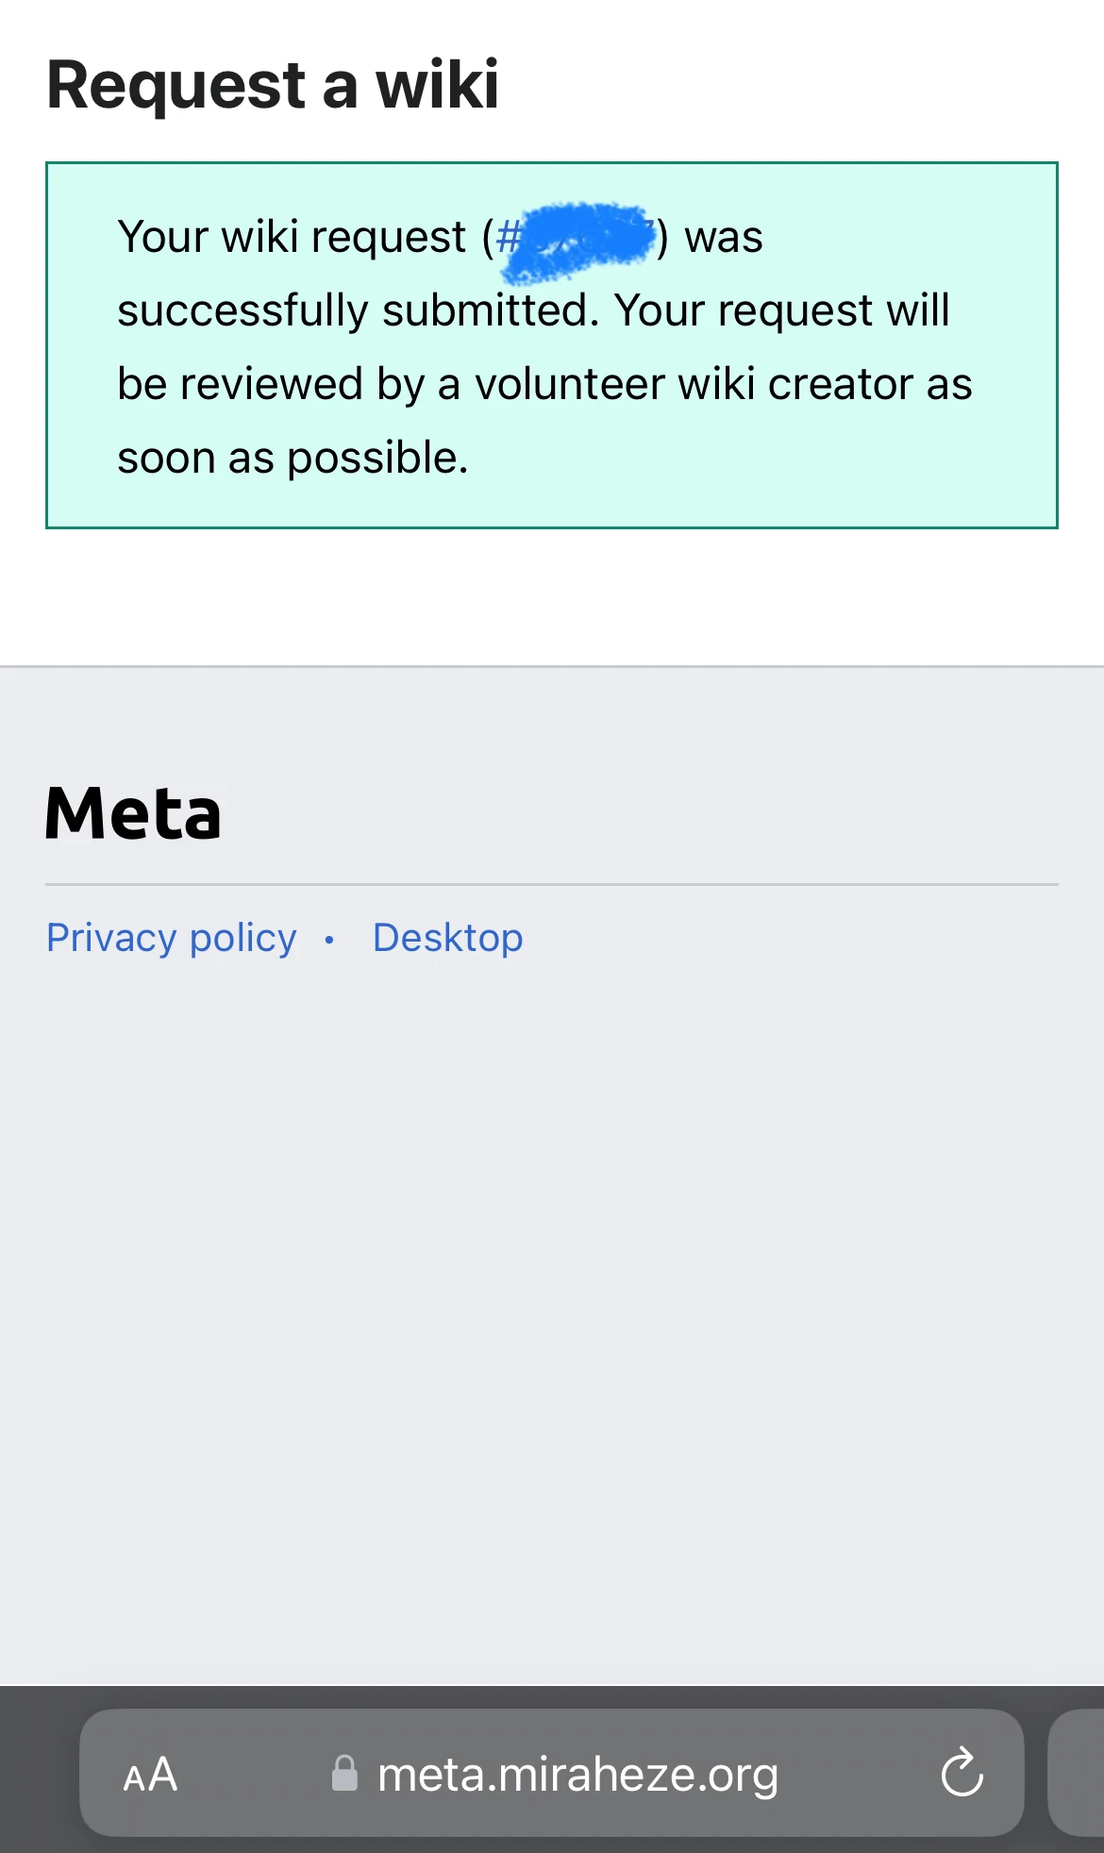Tap the Meta footer heading

tap(133, 813)
